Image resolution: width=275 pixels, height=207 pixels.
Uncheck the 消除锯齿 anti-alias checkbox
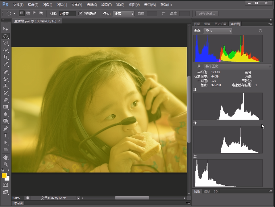(x=80, y=14)
